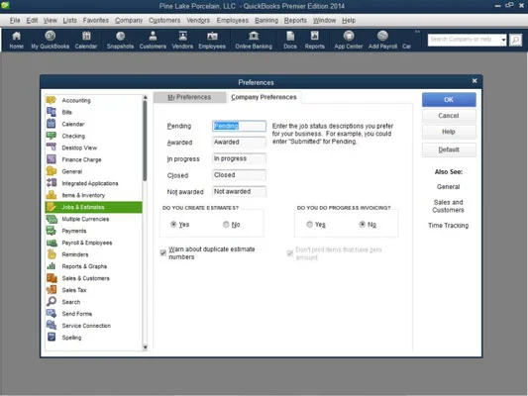Select Payroll & Employees preferences category
528x396 pixels.
click(93, 243)
